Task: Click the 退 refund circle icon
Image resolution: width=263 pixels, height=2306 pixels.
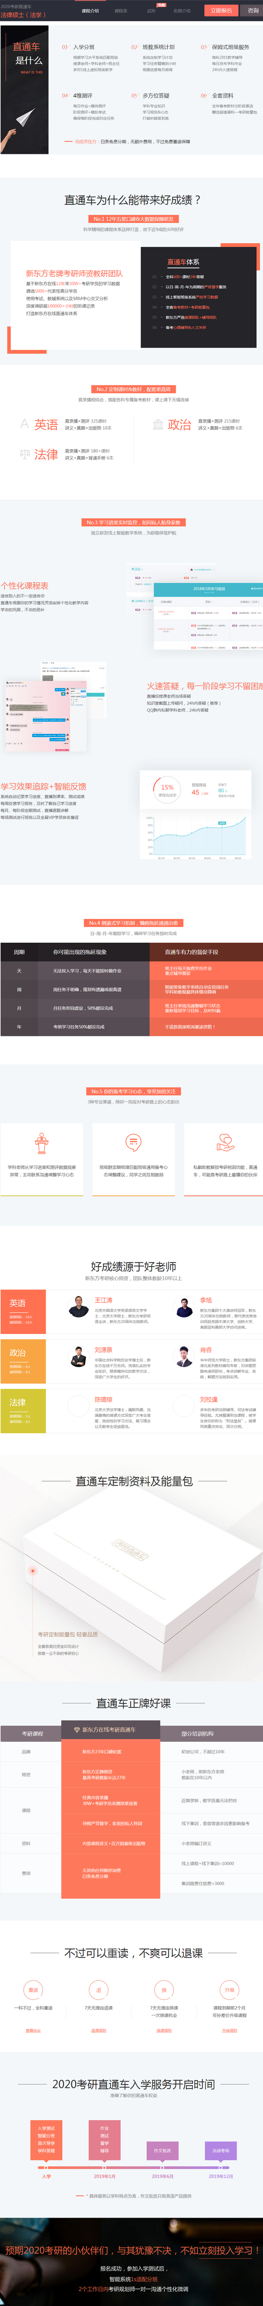Action: click(x=98, y=1991)
